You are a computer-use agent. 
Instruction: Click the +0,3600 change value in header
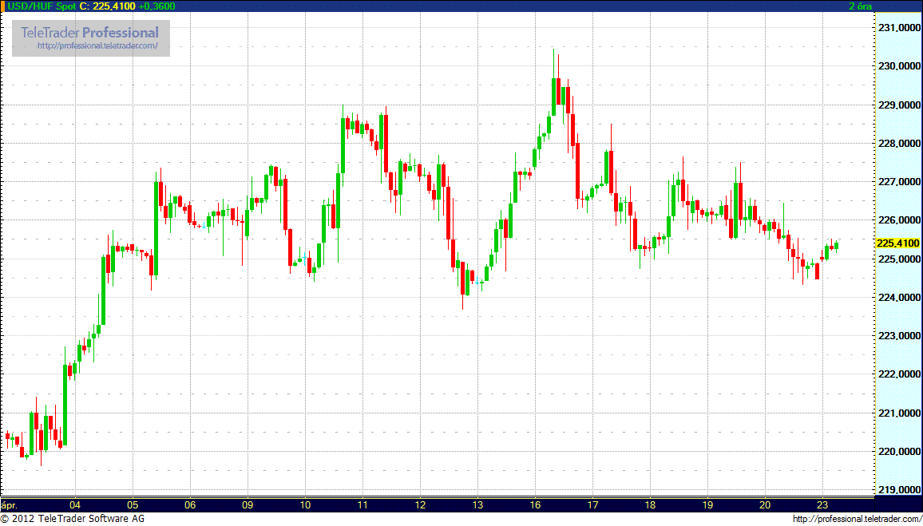click(x=156, y=6)
